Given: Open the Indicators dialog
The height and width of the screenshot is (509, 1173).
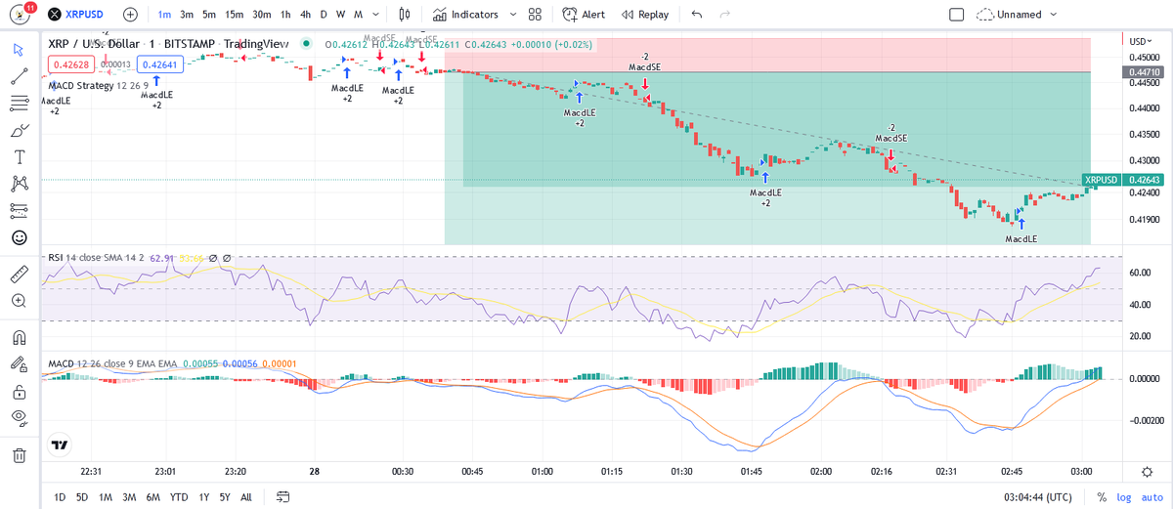Looking at the screenshot, I should pyautogui.click(x=465, y=15).
